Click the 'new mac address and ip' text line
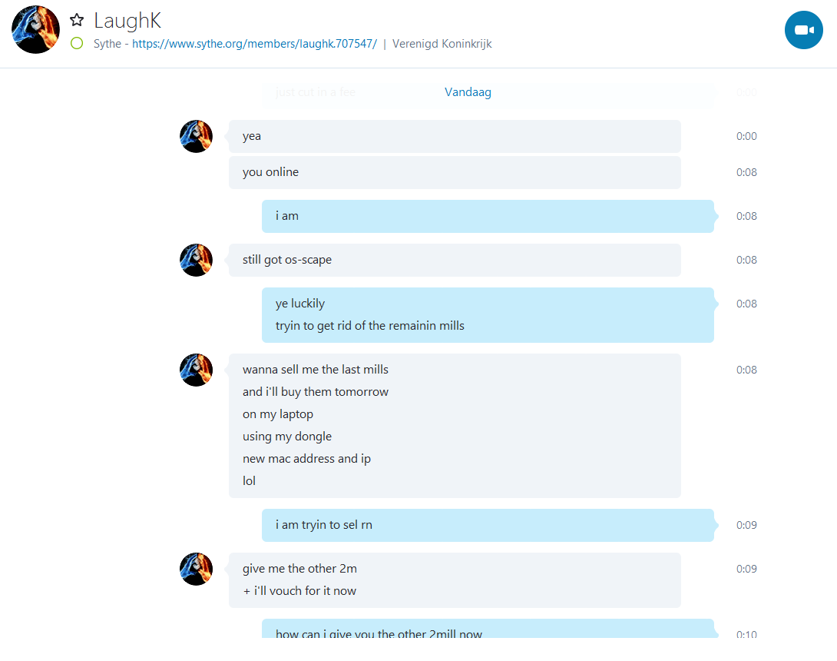 coord(306,459)
